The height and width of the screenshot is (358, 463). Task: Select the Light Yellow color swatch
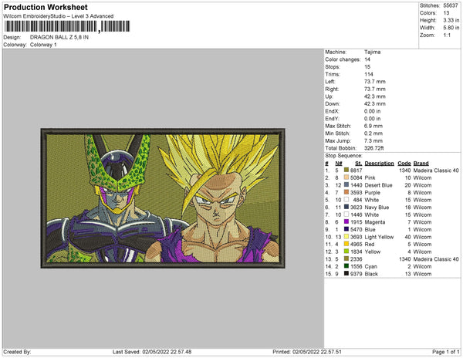tap(346, 236)
